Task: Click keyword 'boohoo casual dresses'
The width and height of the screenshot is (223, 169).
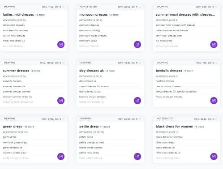Action: tap(92, 97)
